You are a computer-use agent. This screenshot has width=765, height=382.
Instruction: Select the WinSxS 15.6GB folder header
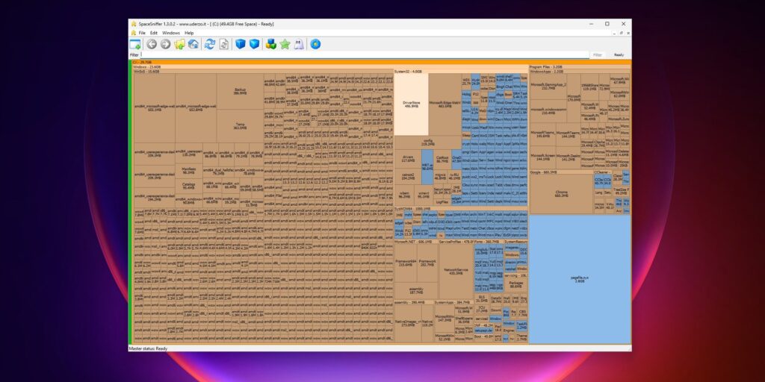(263, 71)
